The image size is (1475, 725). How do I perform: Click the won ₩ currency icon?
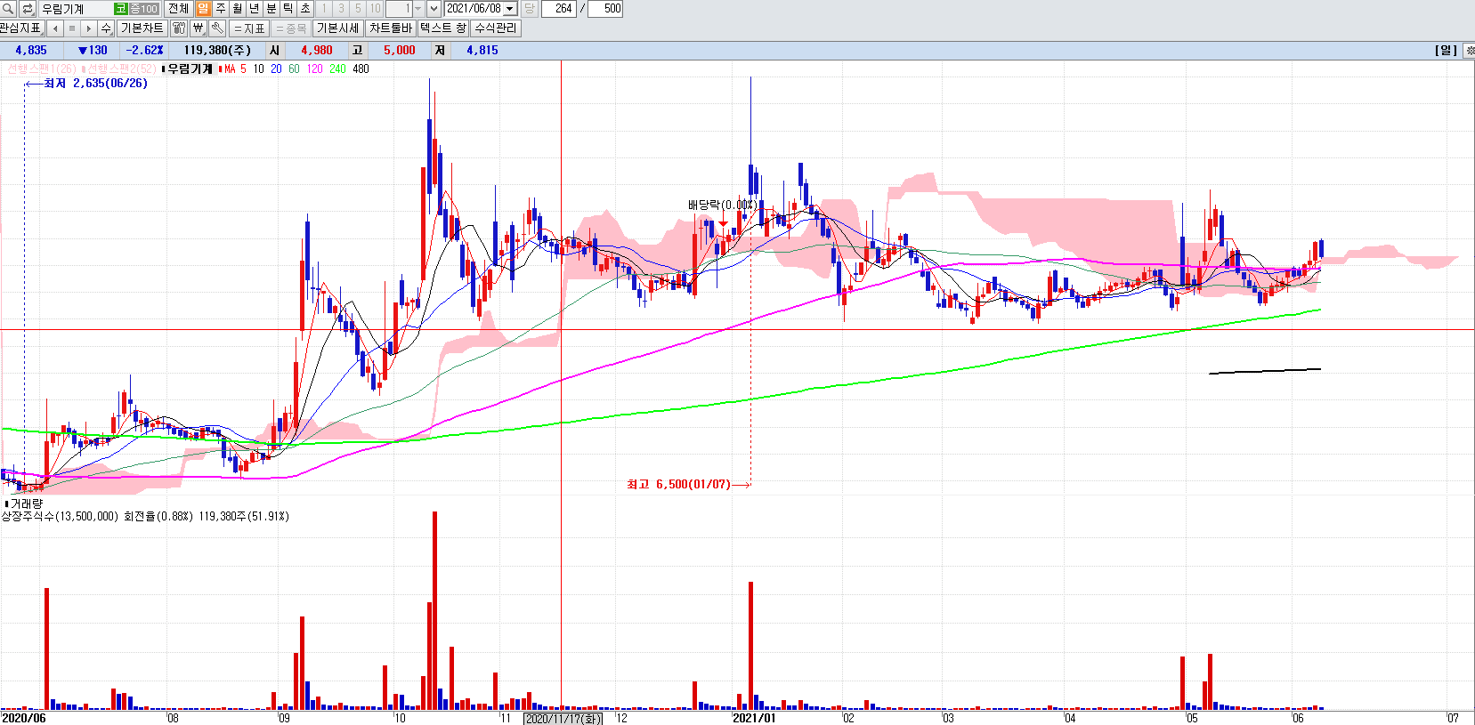click(x=199, y=28)
